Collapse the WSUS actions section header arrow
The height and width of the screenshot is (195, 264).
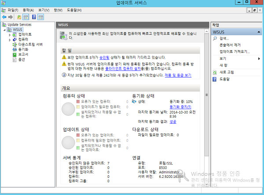coord(259,32)
